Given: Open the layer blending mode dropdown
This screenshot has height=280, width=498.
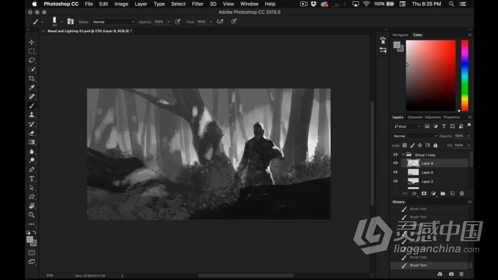Looking at the screenshot, I should (x=415, y=136).
